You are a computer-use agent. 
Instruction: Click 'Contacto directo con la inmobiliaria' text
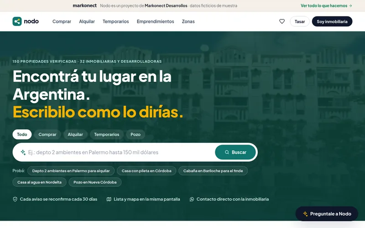(233, 199)
